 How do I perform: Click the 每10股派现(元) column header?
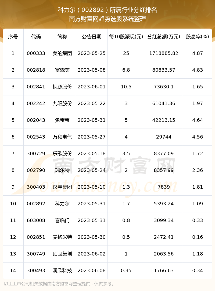[126, 37]
